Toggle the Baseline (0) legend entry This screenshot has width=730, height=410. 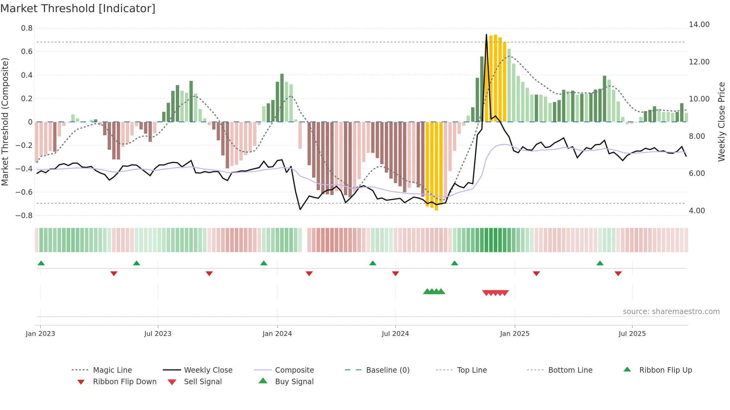(377, 370)
